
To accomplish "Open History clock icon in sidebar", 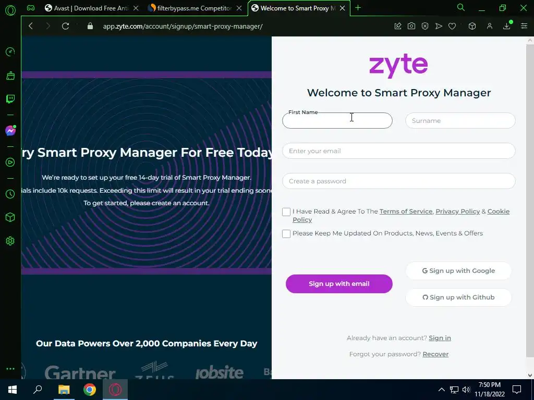I will point(10,194).
